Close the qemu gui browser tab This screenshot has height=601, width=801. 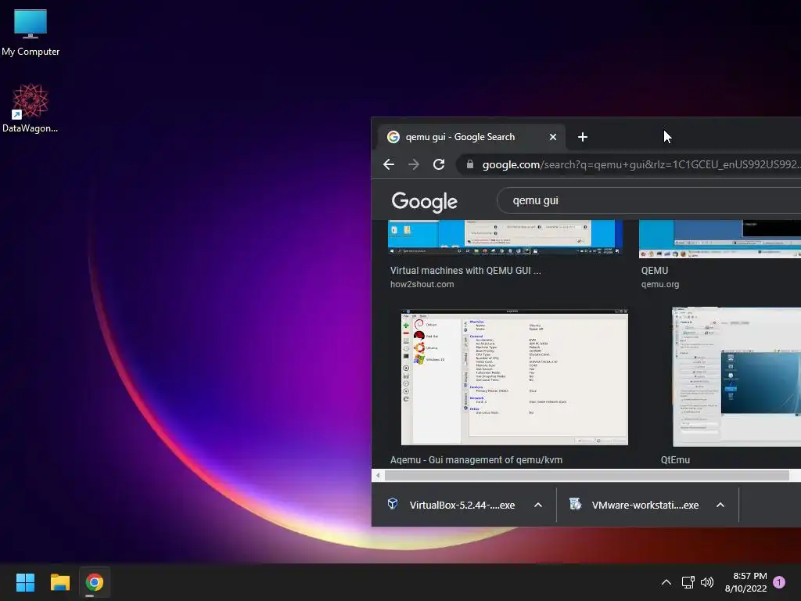[x=553, y=137]
